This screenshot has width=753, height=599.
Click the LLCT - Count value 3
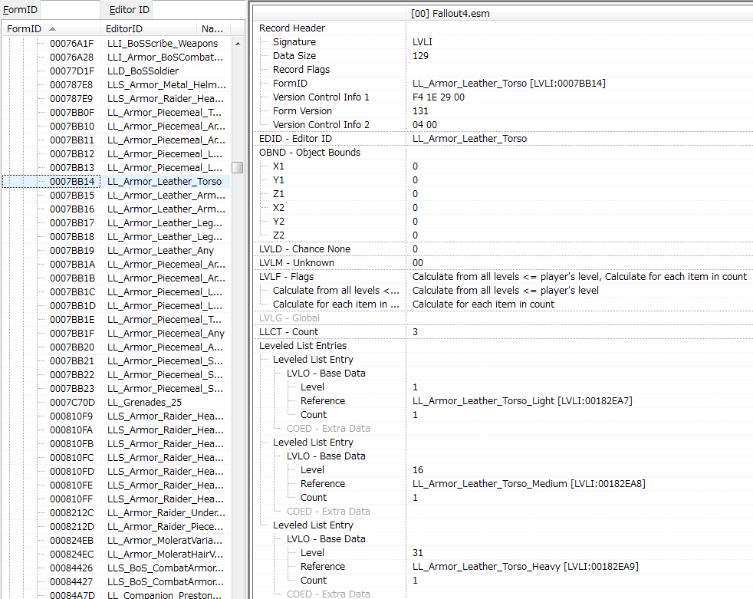point(415,332)
